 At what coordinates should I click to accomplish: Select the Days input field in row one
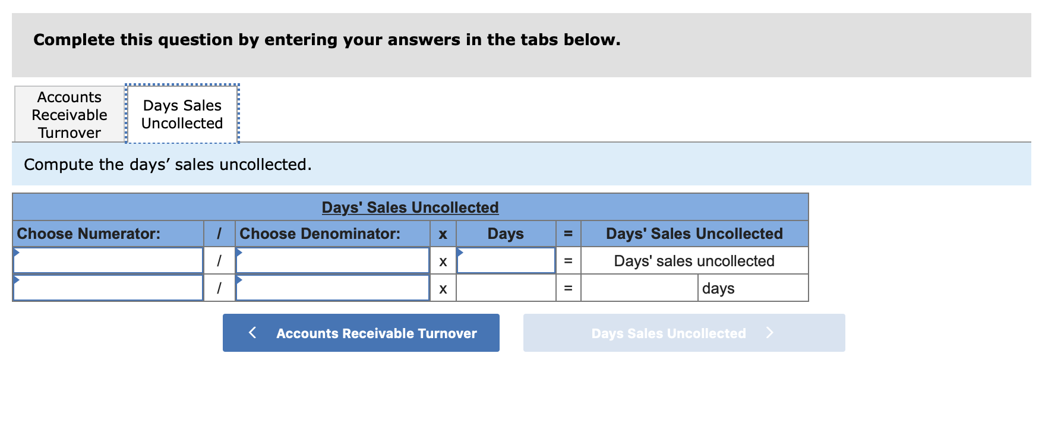click(506, 260)
